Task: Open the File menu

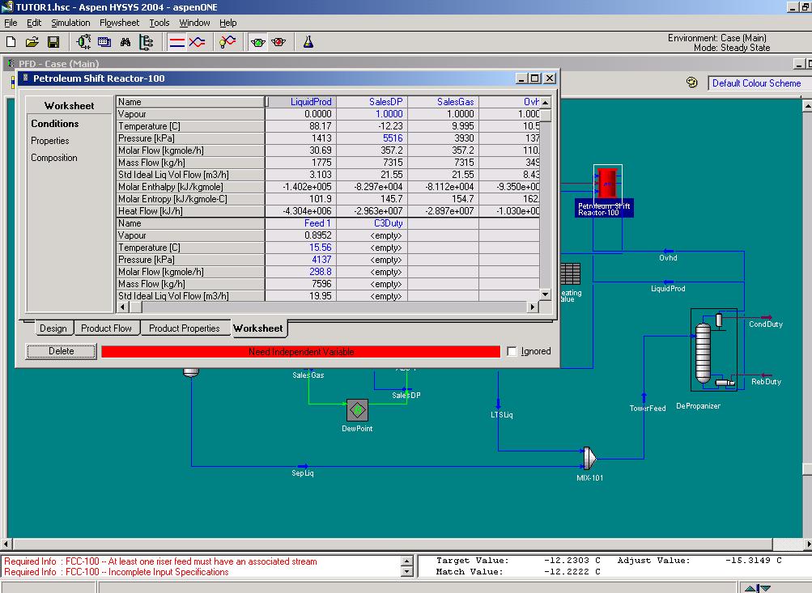Action: [11, 23]
